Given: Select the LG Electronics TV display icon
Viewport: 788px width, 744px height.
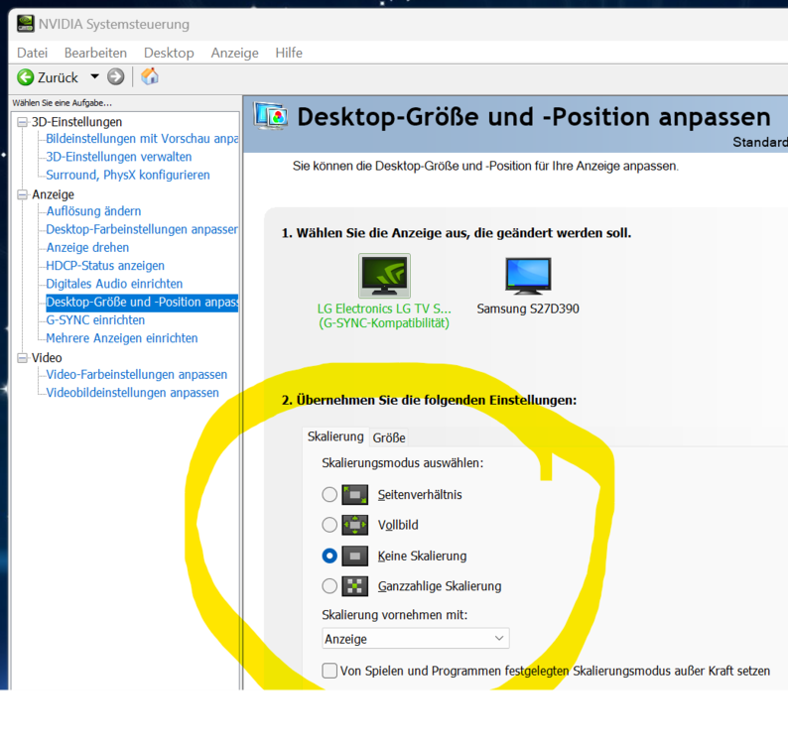Looking at the screenshot, I should (x=384, y=276).
